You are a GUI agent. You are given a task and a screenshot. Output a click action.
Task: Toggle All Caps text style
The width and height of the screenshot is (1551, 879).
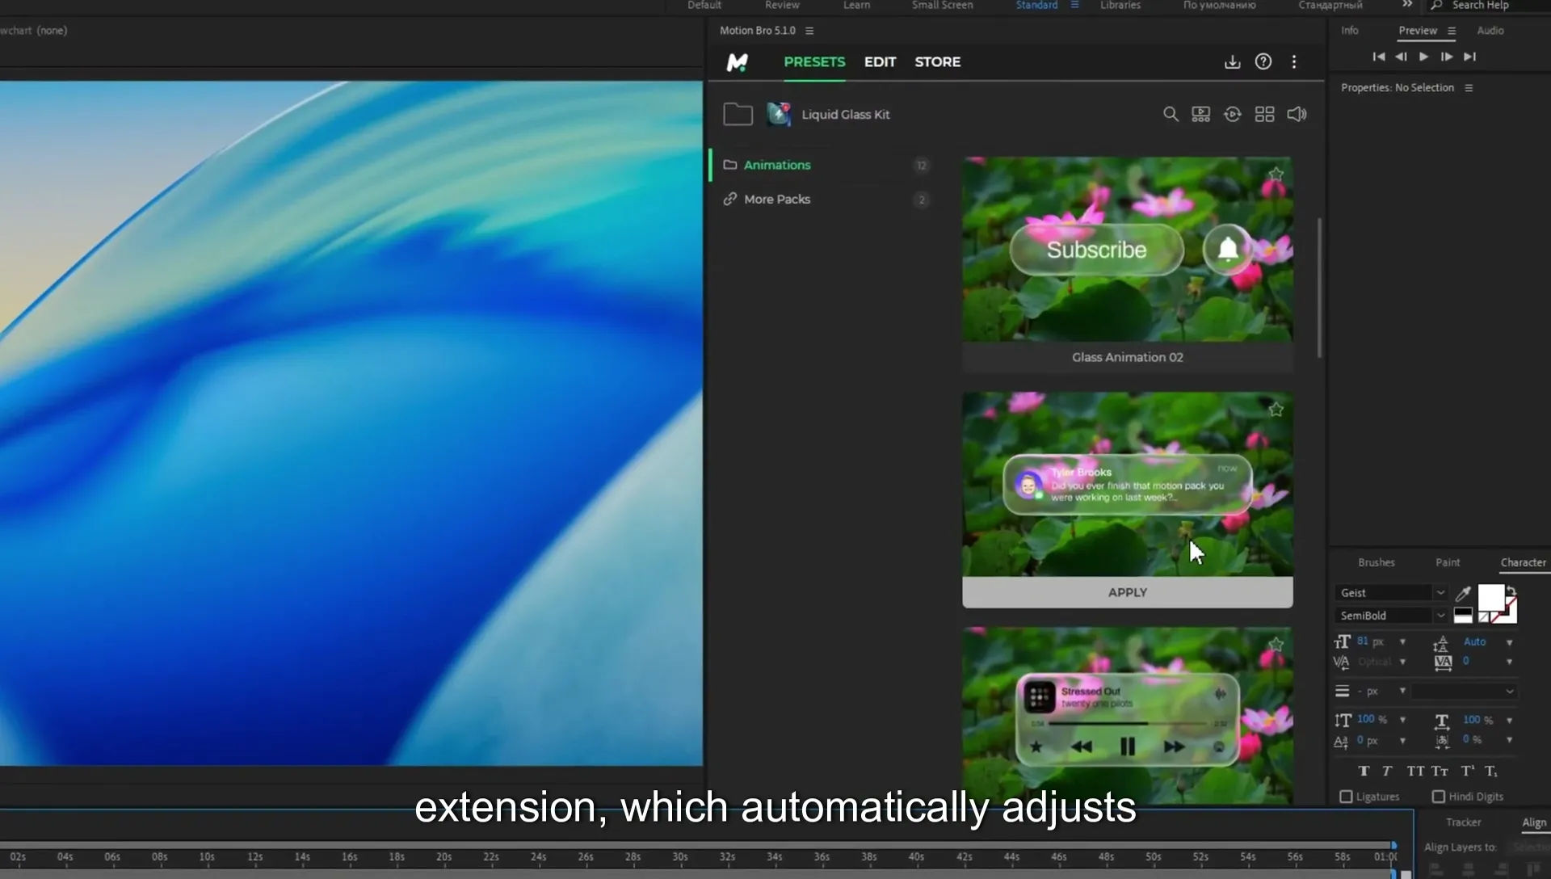pyautogui.click(x=1415, y=771)
